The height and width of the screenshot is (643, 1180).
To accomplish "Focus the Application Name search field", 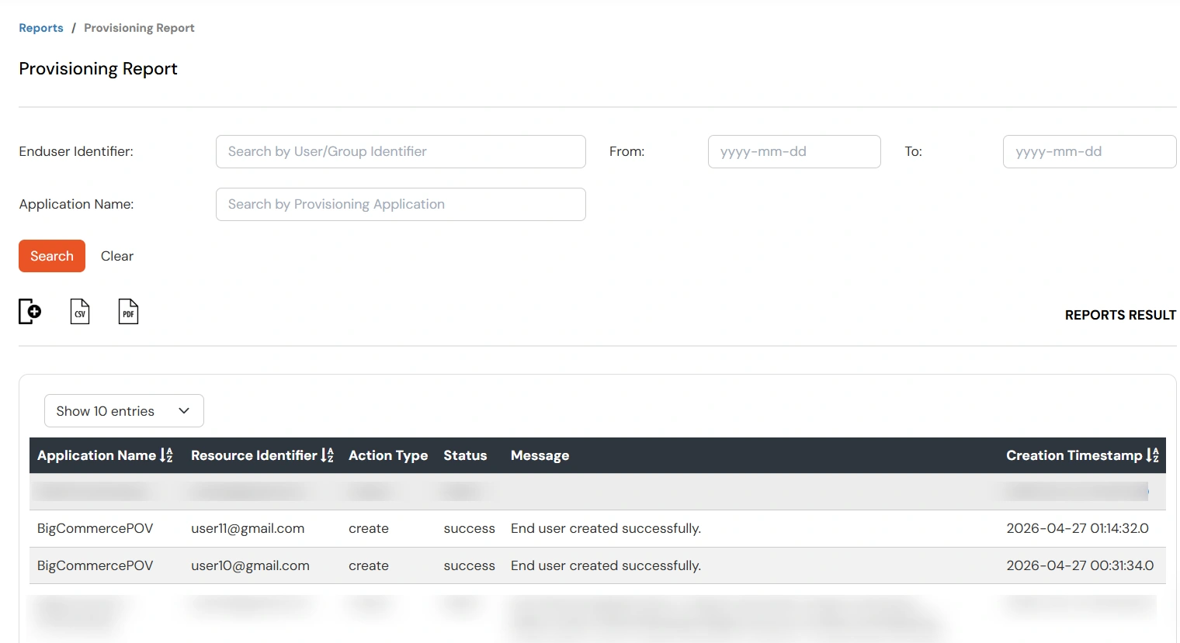I will coord(401,204).
